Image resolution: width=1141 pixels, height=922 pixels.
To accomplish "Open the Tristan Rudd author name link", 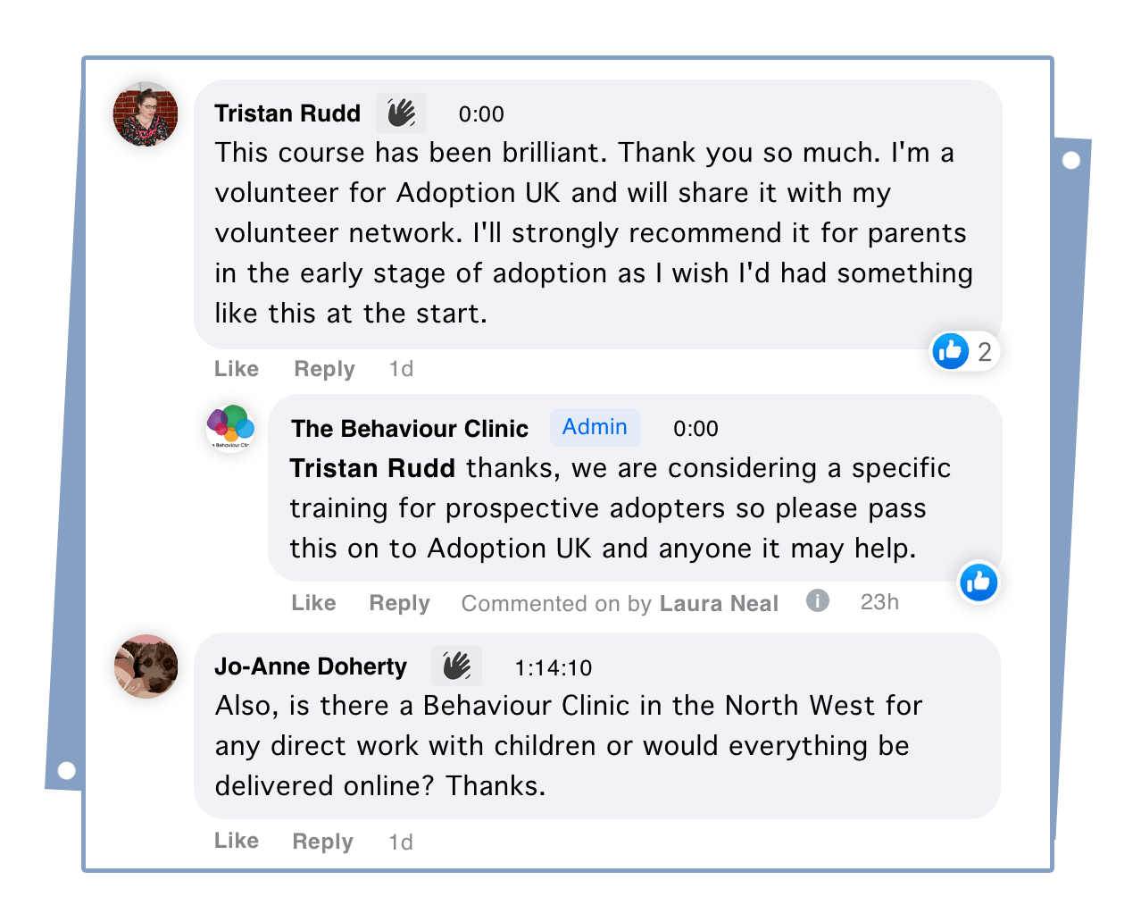I will (287, 113).
